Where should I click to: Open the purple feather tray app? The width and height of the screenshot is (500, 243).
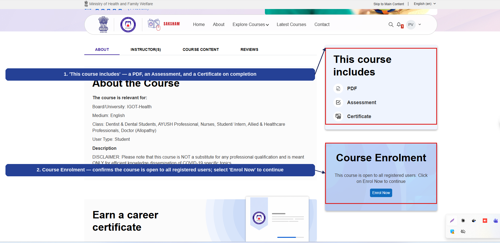(x=452, y=221)
